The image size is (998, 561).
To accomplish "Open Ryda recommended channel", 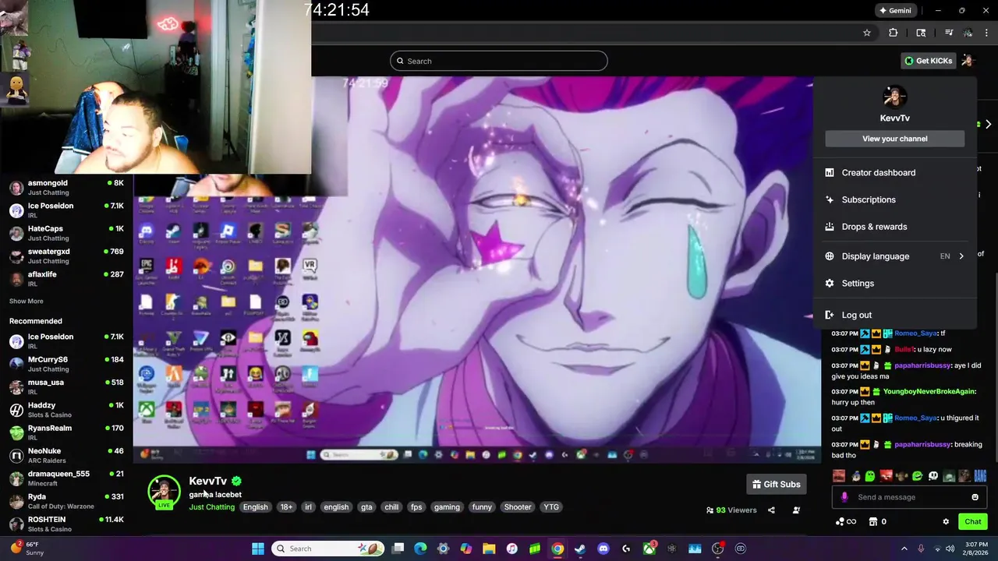I will click(x=66, y=501).
